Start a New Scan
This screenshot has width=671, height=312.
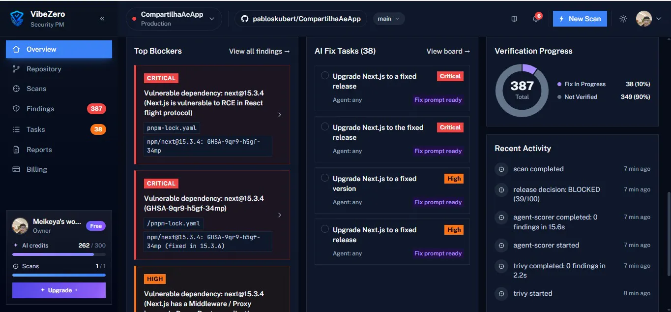(580, 19)
